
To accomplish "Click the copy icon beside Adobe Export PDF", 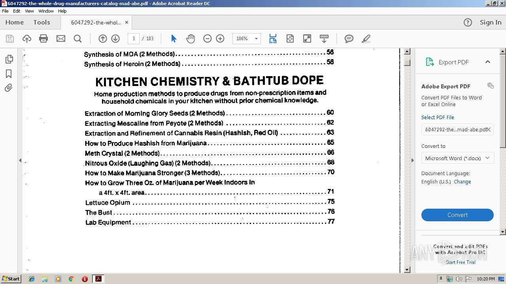I will 491,86.
